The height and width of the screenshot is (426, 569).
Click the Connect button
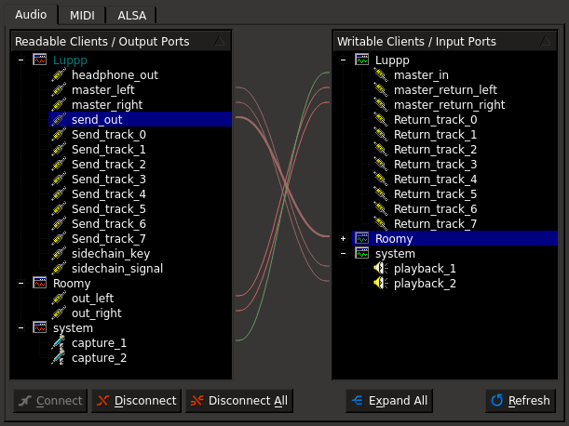pos(50,401)
